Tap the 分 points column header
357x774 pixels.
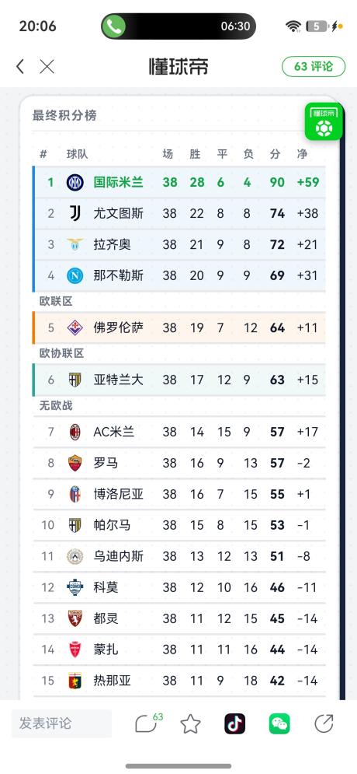pos(276,154)
